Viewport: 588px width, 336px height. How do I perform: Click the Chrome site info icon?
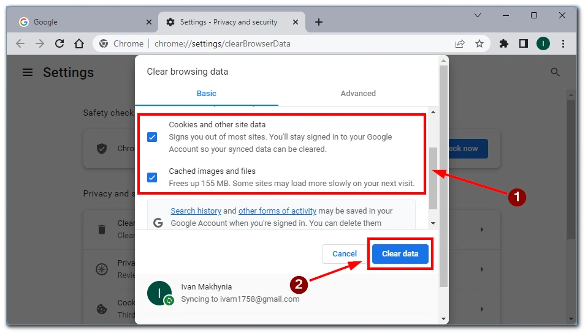[104, 44]
